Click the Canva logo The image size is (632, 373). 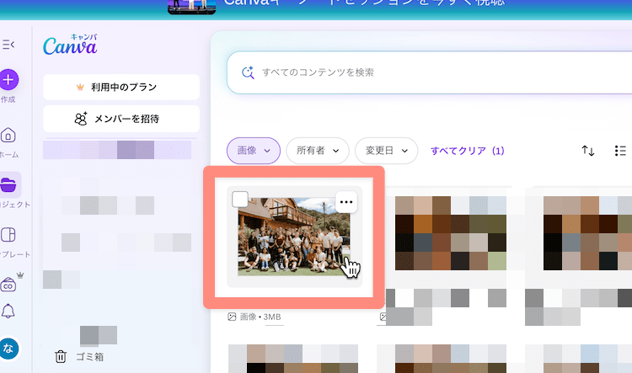(70, 45)
